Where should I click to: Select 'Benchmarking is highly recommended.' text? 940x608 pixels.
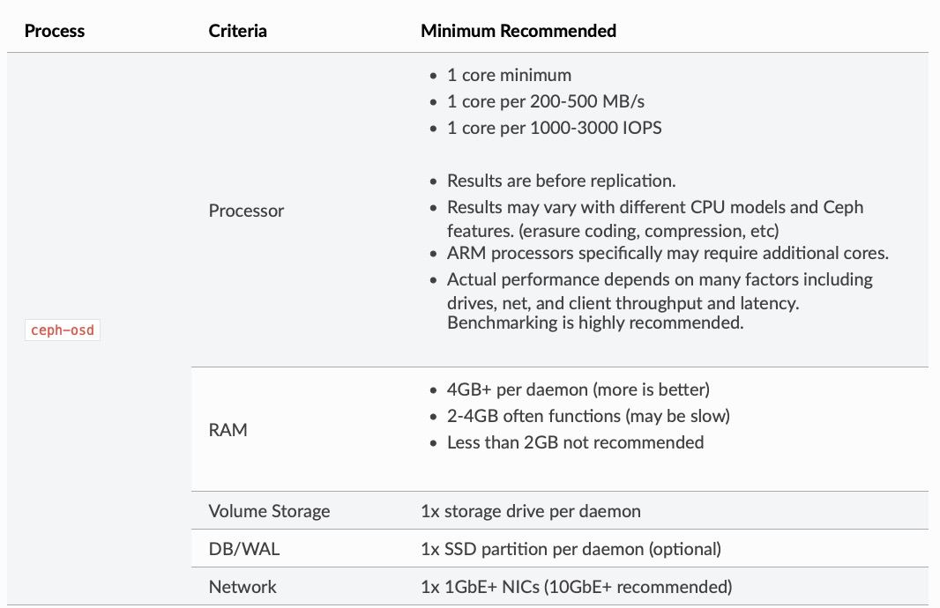[595, 323]
